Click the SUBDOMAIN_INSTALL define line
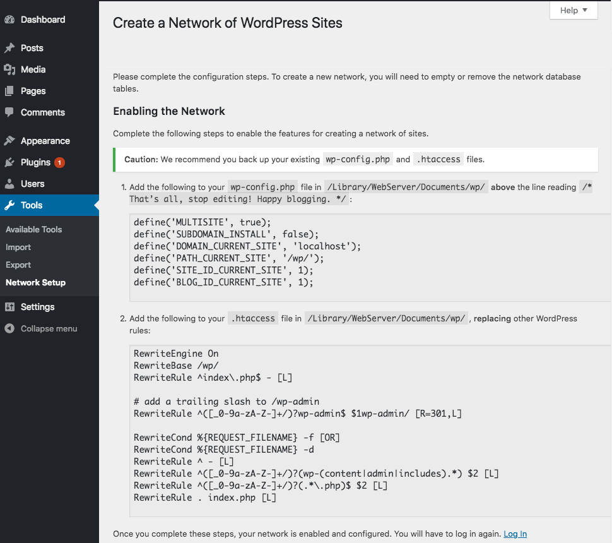Screen dimensions: 612x543 tap(227, 234)
